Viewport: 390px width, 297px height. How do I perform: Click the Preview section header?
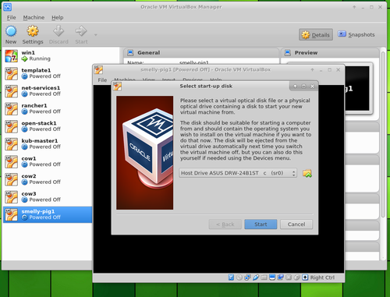[330, 53]
